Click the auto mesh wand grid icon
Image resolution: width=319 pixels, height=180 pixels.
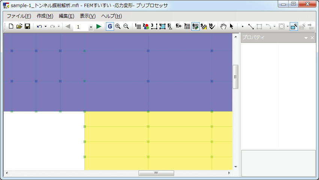click(302, 27)
